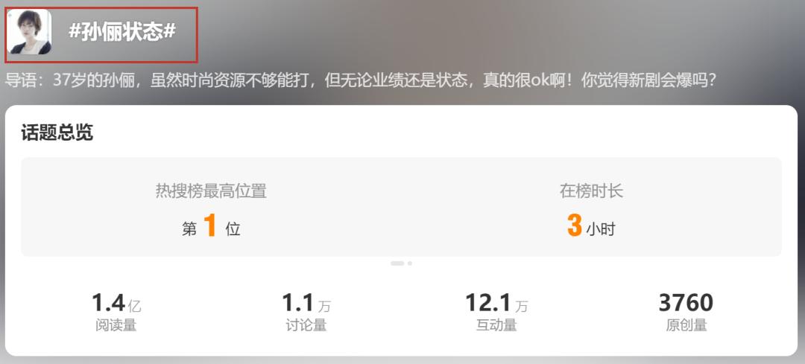Image resolution: width=805 pixels, height=364 pixels.
Task: Click the 12.1万 interaction count
Action: pyautogui.click(x=496, y=303)
